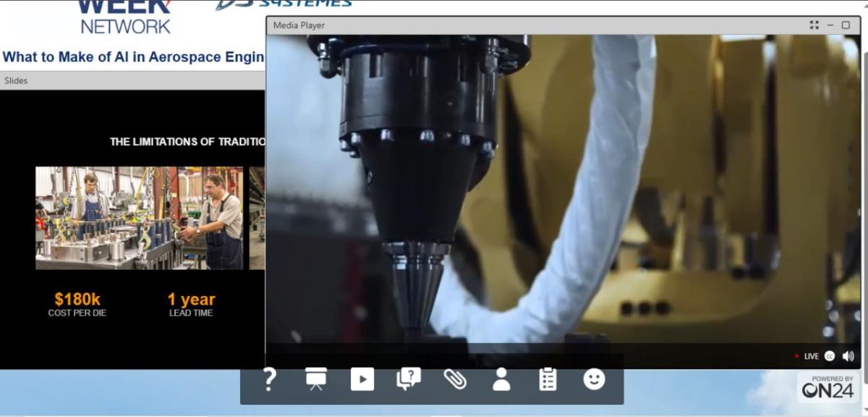868x417 pixels.
Task: Click the factory workers slide photo
Action: pos(139,218)
